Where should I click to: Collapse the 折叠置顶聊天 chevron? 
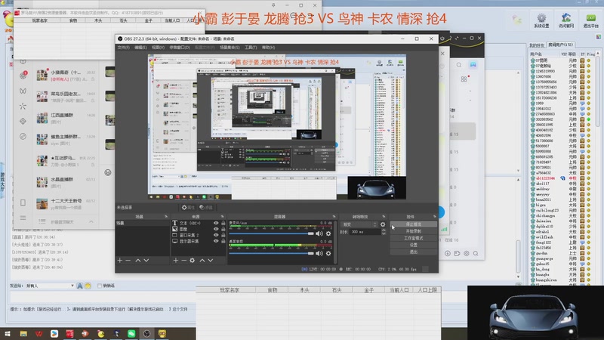click(x=91, y=221)
